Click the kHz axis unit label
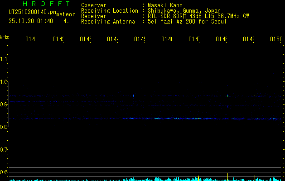The width and height of the screenshot is (285, 181). click(x=4, y=37)
